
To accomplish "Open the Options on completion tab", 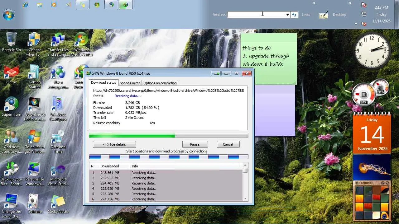I will click(160, 83).
